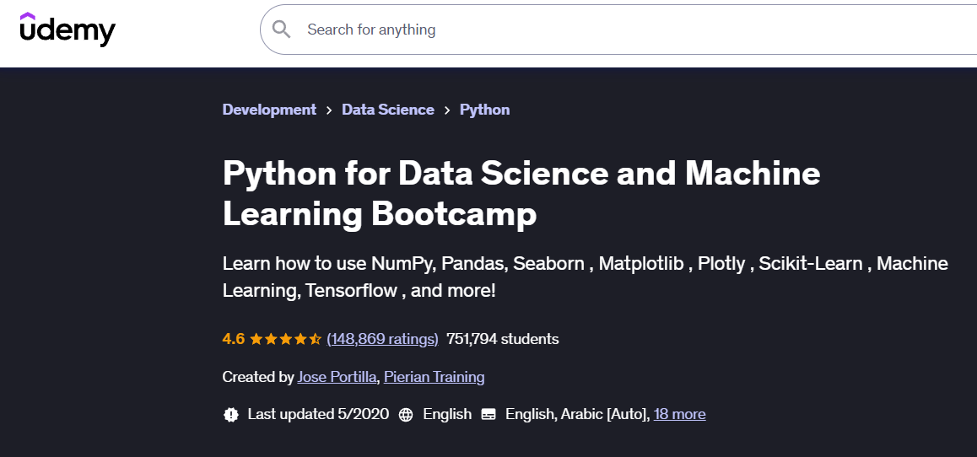Viewport: 977px width, 457px height.
Task: Click the globe language icon
Action: click(x=406, y=415)
